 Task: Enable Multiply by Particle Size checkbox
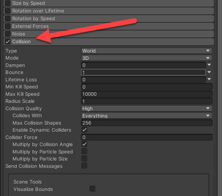coord(84,159)
